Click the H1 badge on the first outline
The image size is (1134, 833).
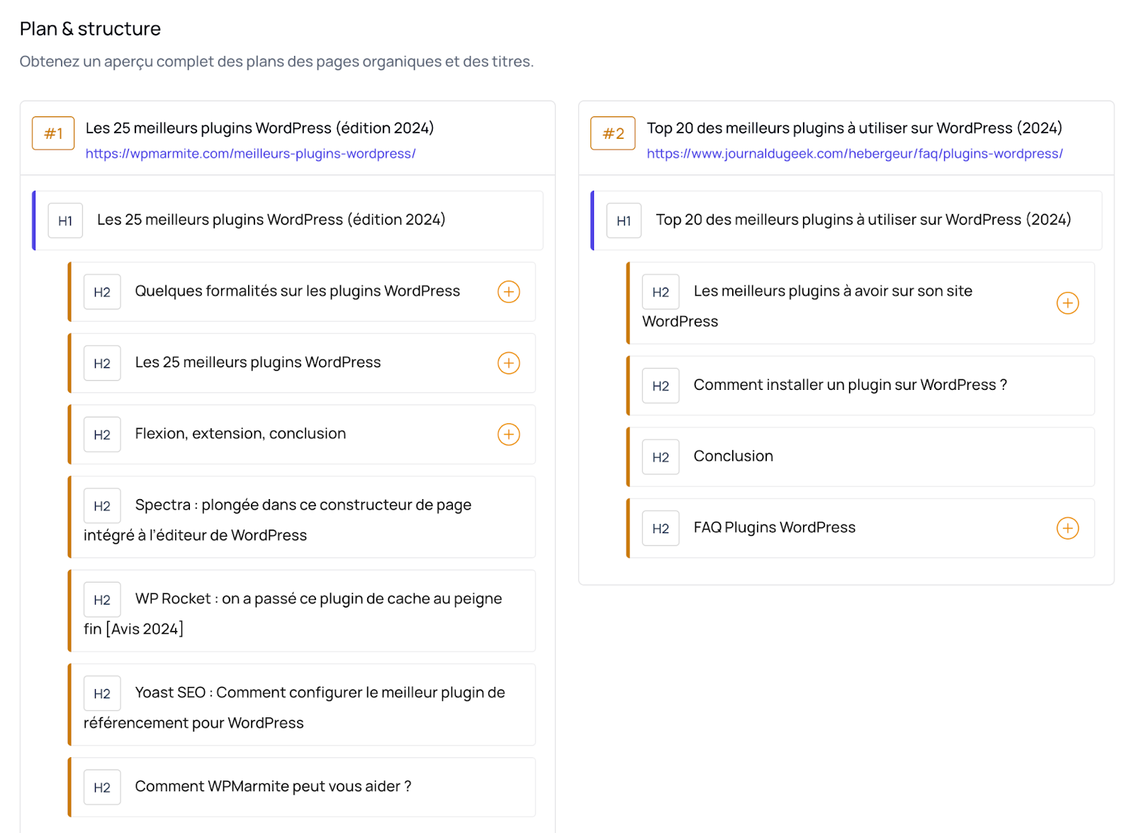pyautogui.click(x=64, y=220)
